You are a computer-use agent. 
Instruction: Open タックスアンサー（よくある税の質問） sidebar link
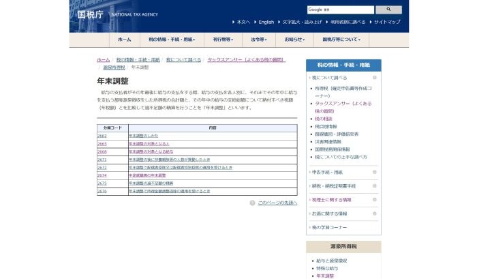coord(343,107)
